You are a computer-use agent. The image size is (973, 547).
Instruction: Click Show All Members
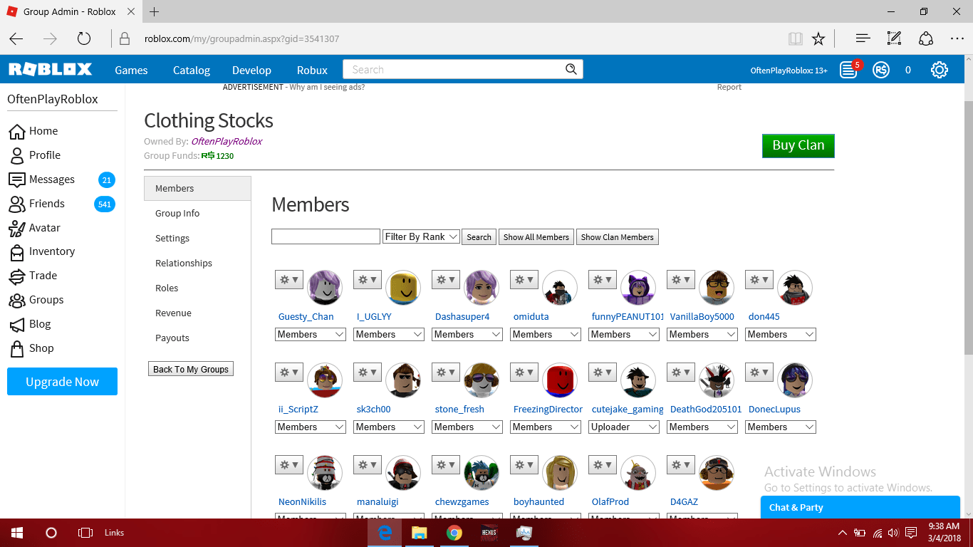[536, 237]
